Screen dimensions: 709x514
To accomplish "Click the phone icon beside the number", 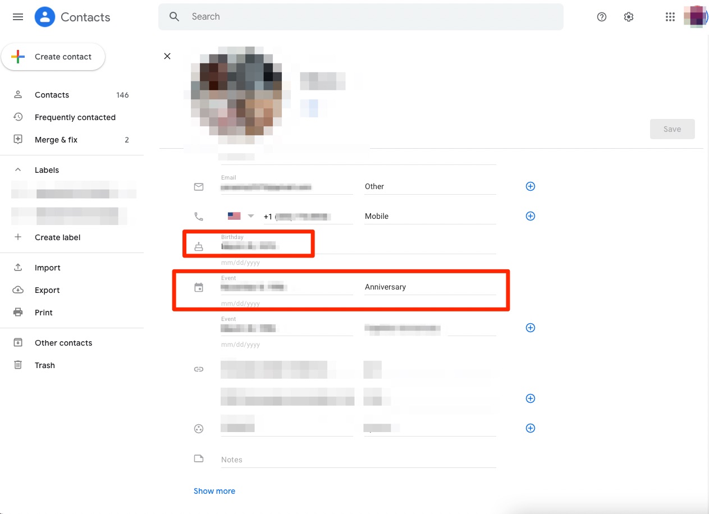I will (199, 215).
